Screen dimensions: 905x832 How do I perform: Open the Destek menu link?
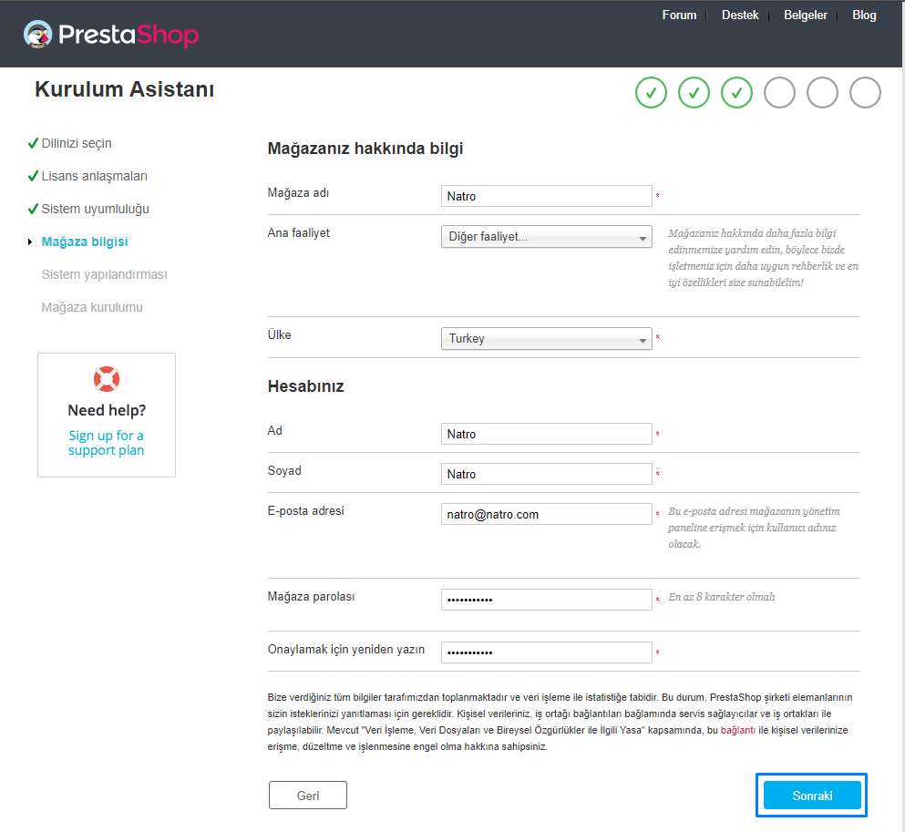(x=740, y=15)
